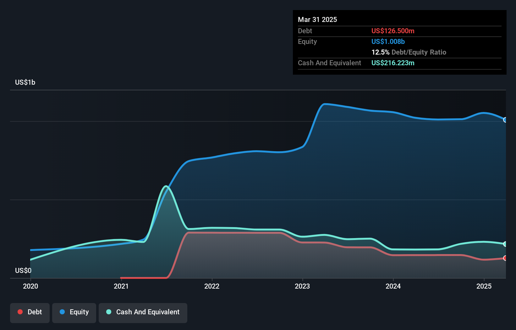Screen dimensions: 516x330
Task: Click the 2021 x-axis label
Action: (x=121, y=286)
